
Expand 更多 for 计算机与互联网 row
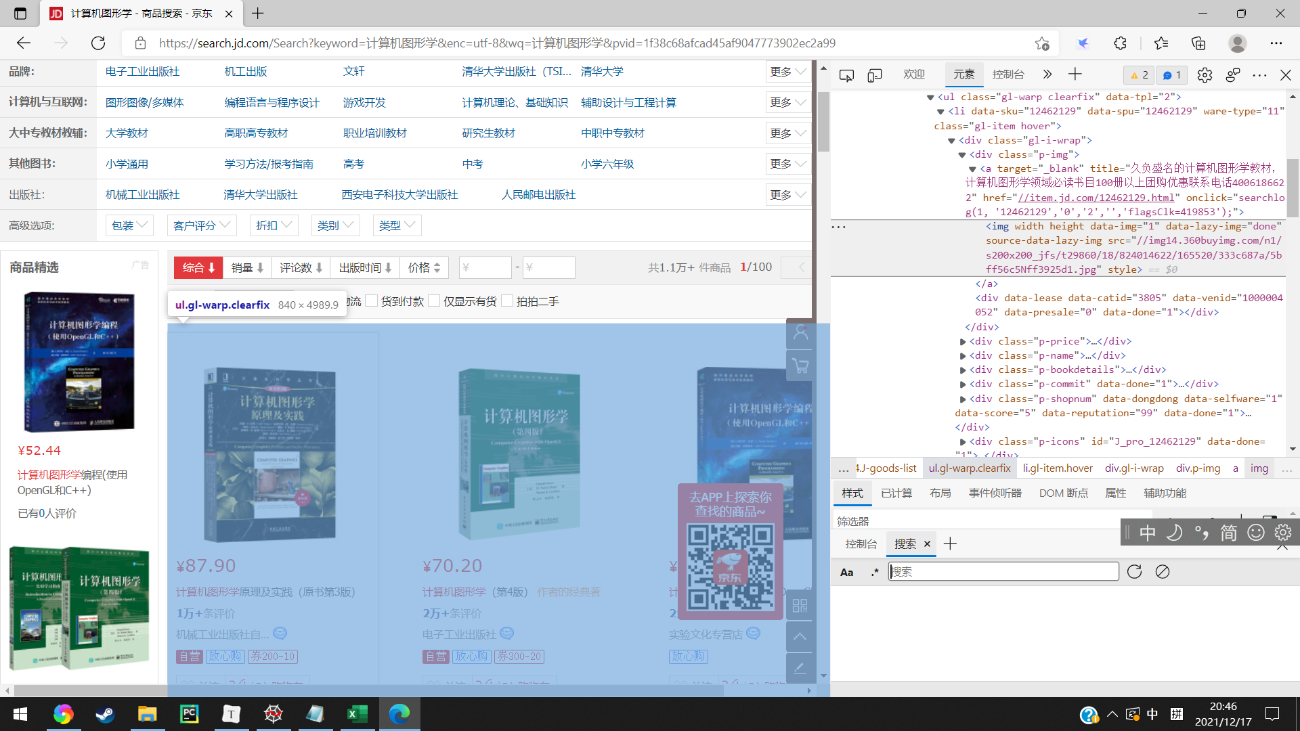[787, 102]
